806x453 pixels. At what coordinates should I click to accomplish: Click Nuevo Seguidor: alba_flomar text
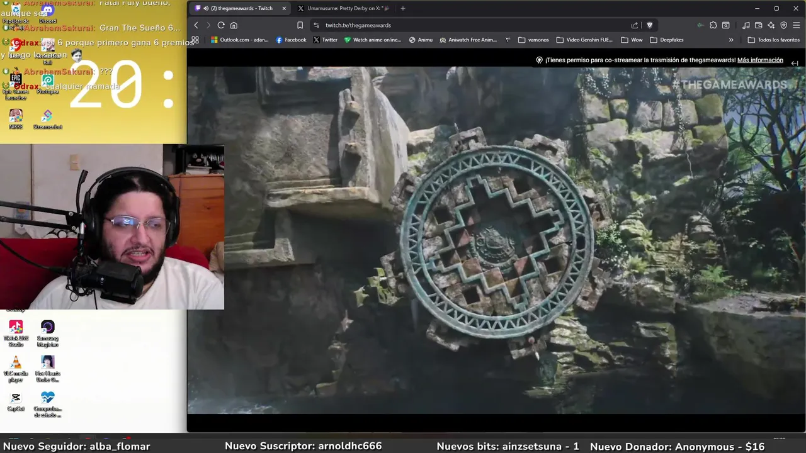(x=76, y=446)
